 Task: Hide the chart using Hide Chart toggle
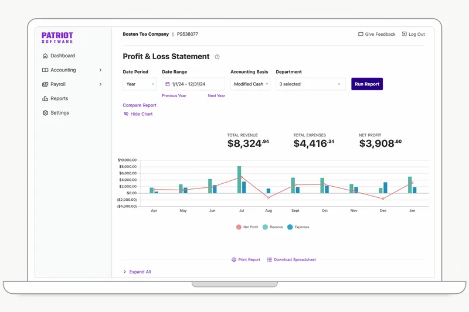pos(138,114)
